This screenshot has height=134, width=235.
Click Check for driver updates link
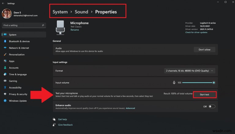point(196,32)
